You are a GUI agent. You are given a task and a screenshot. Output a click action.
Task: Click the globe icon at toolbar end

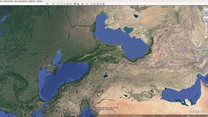click(x=104, y=4)
